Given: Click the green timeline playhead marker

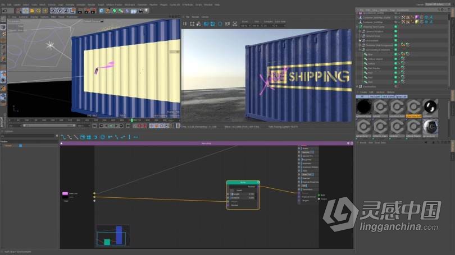Looking at the screenshot, I should coord(132,120).
